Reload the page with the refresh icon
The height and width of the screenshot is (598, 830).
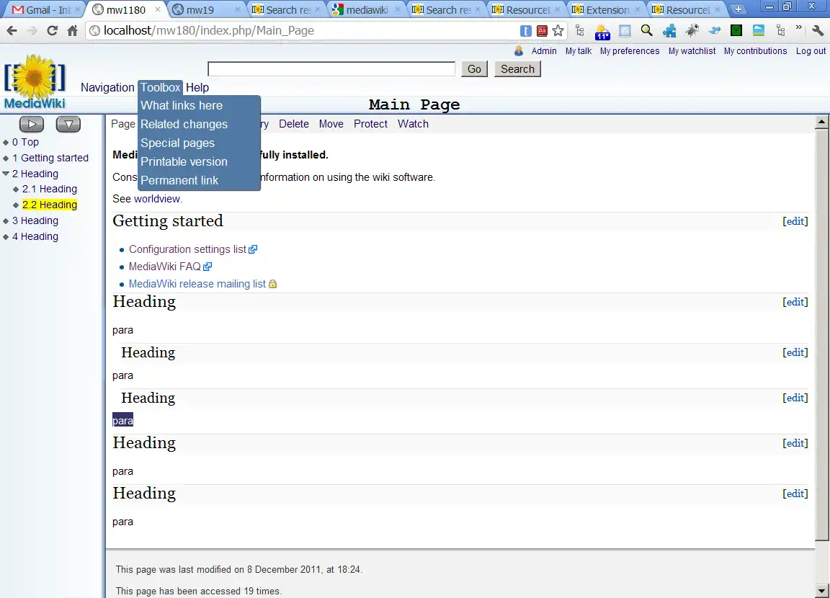tap(52, 31)
